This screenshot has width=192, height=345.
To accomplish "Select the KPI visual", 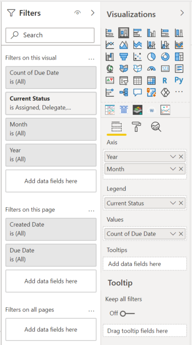I will click(110, 81).
